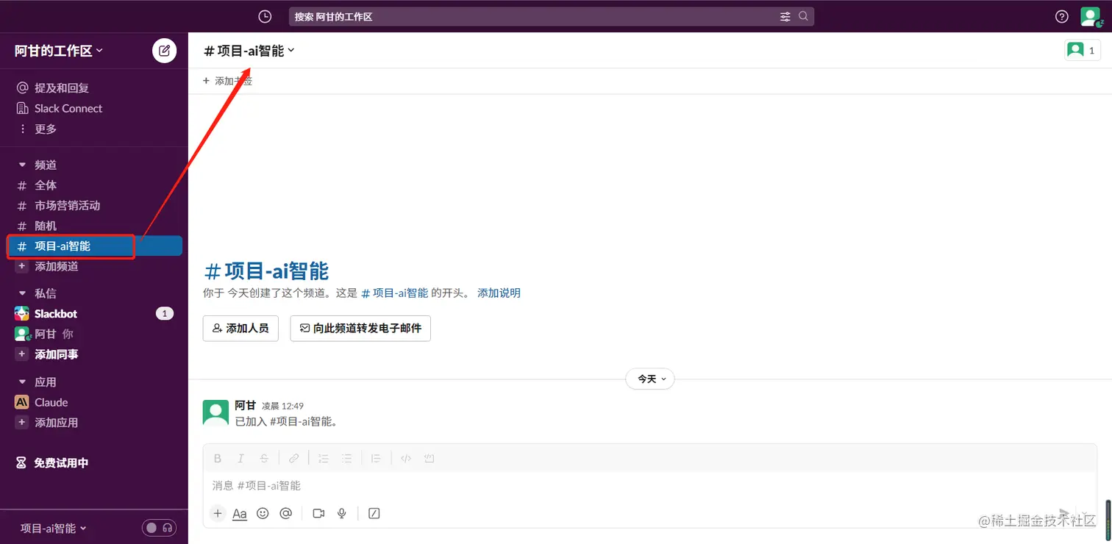Open the 今天 date dropdown
1112x544 pixels.
[650, 379]
